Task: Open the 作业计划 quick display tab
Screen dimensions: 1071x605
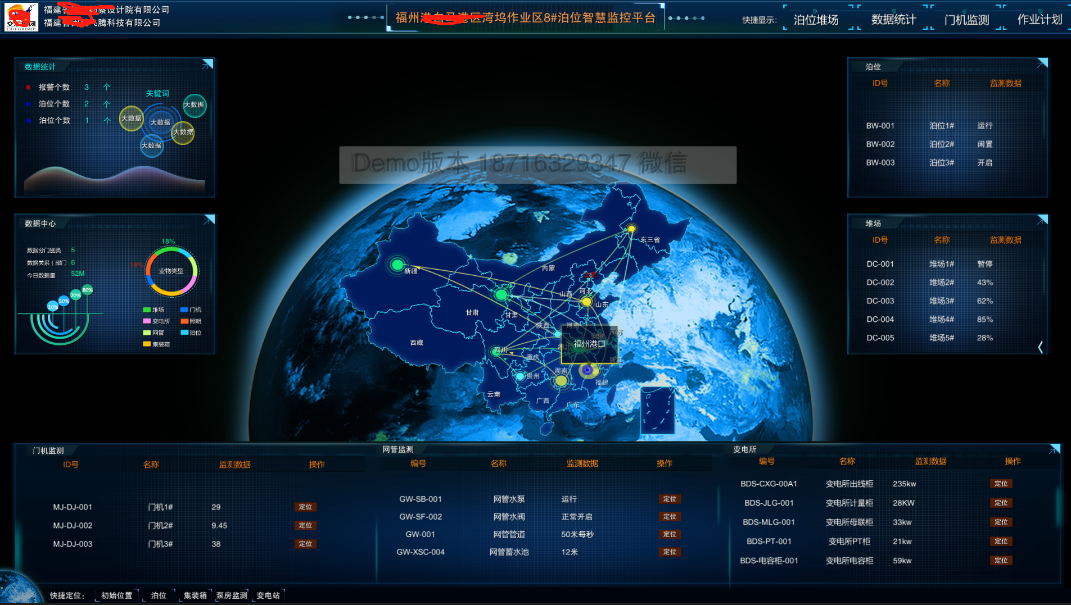Action: click(x=1040, y=20)
